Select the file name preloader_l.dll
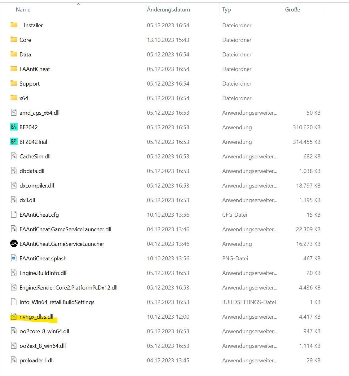Image resolution: width=349 pixels, height=376 pixels. coord(37,361)
